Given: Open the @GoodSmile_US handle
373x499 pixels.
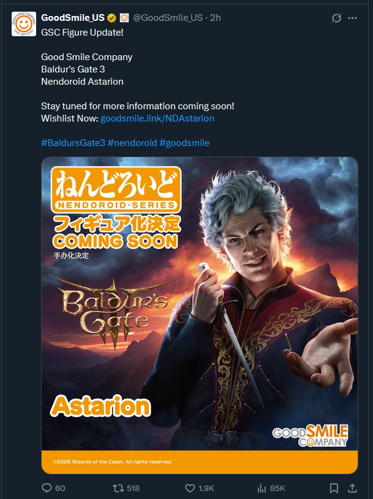Looking at the screenshot, I should 168,18.
